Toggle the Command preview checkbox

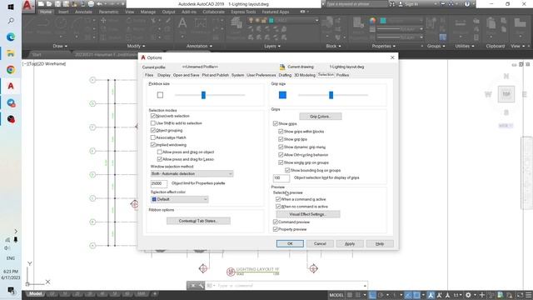pyautogui.click(x=276, y=222)
